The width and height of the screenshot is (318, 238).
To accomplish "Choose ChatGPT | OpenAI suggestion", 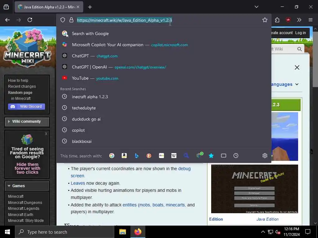I will click(x=164, y=67).
